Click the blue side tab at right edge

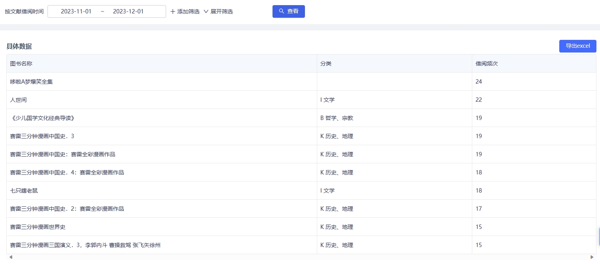tap(599, 236)
